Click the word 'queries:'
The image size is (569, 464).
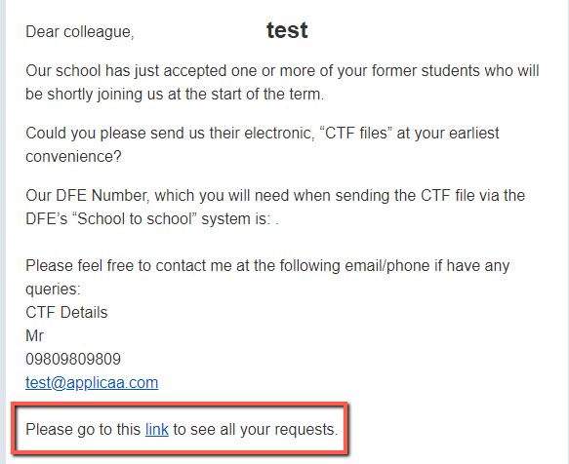point(53,290)
